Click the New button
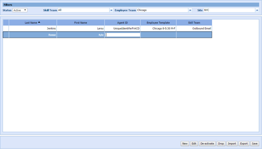 pos(185,144)
